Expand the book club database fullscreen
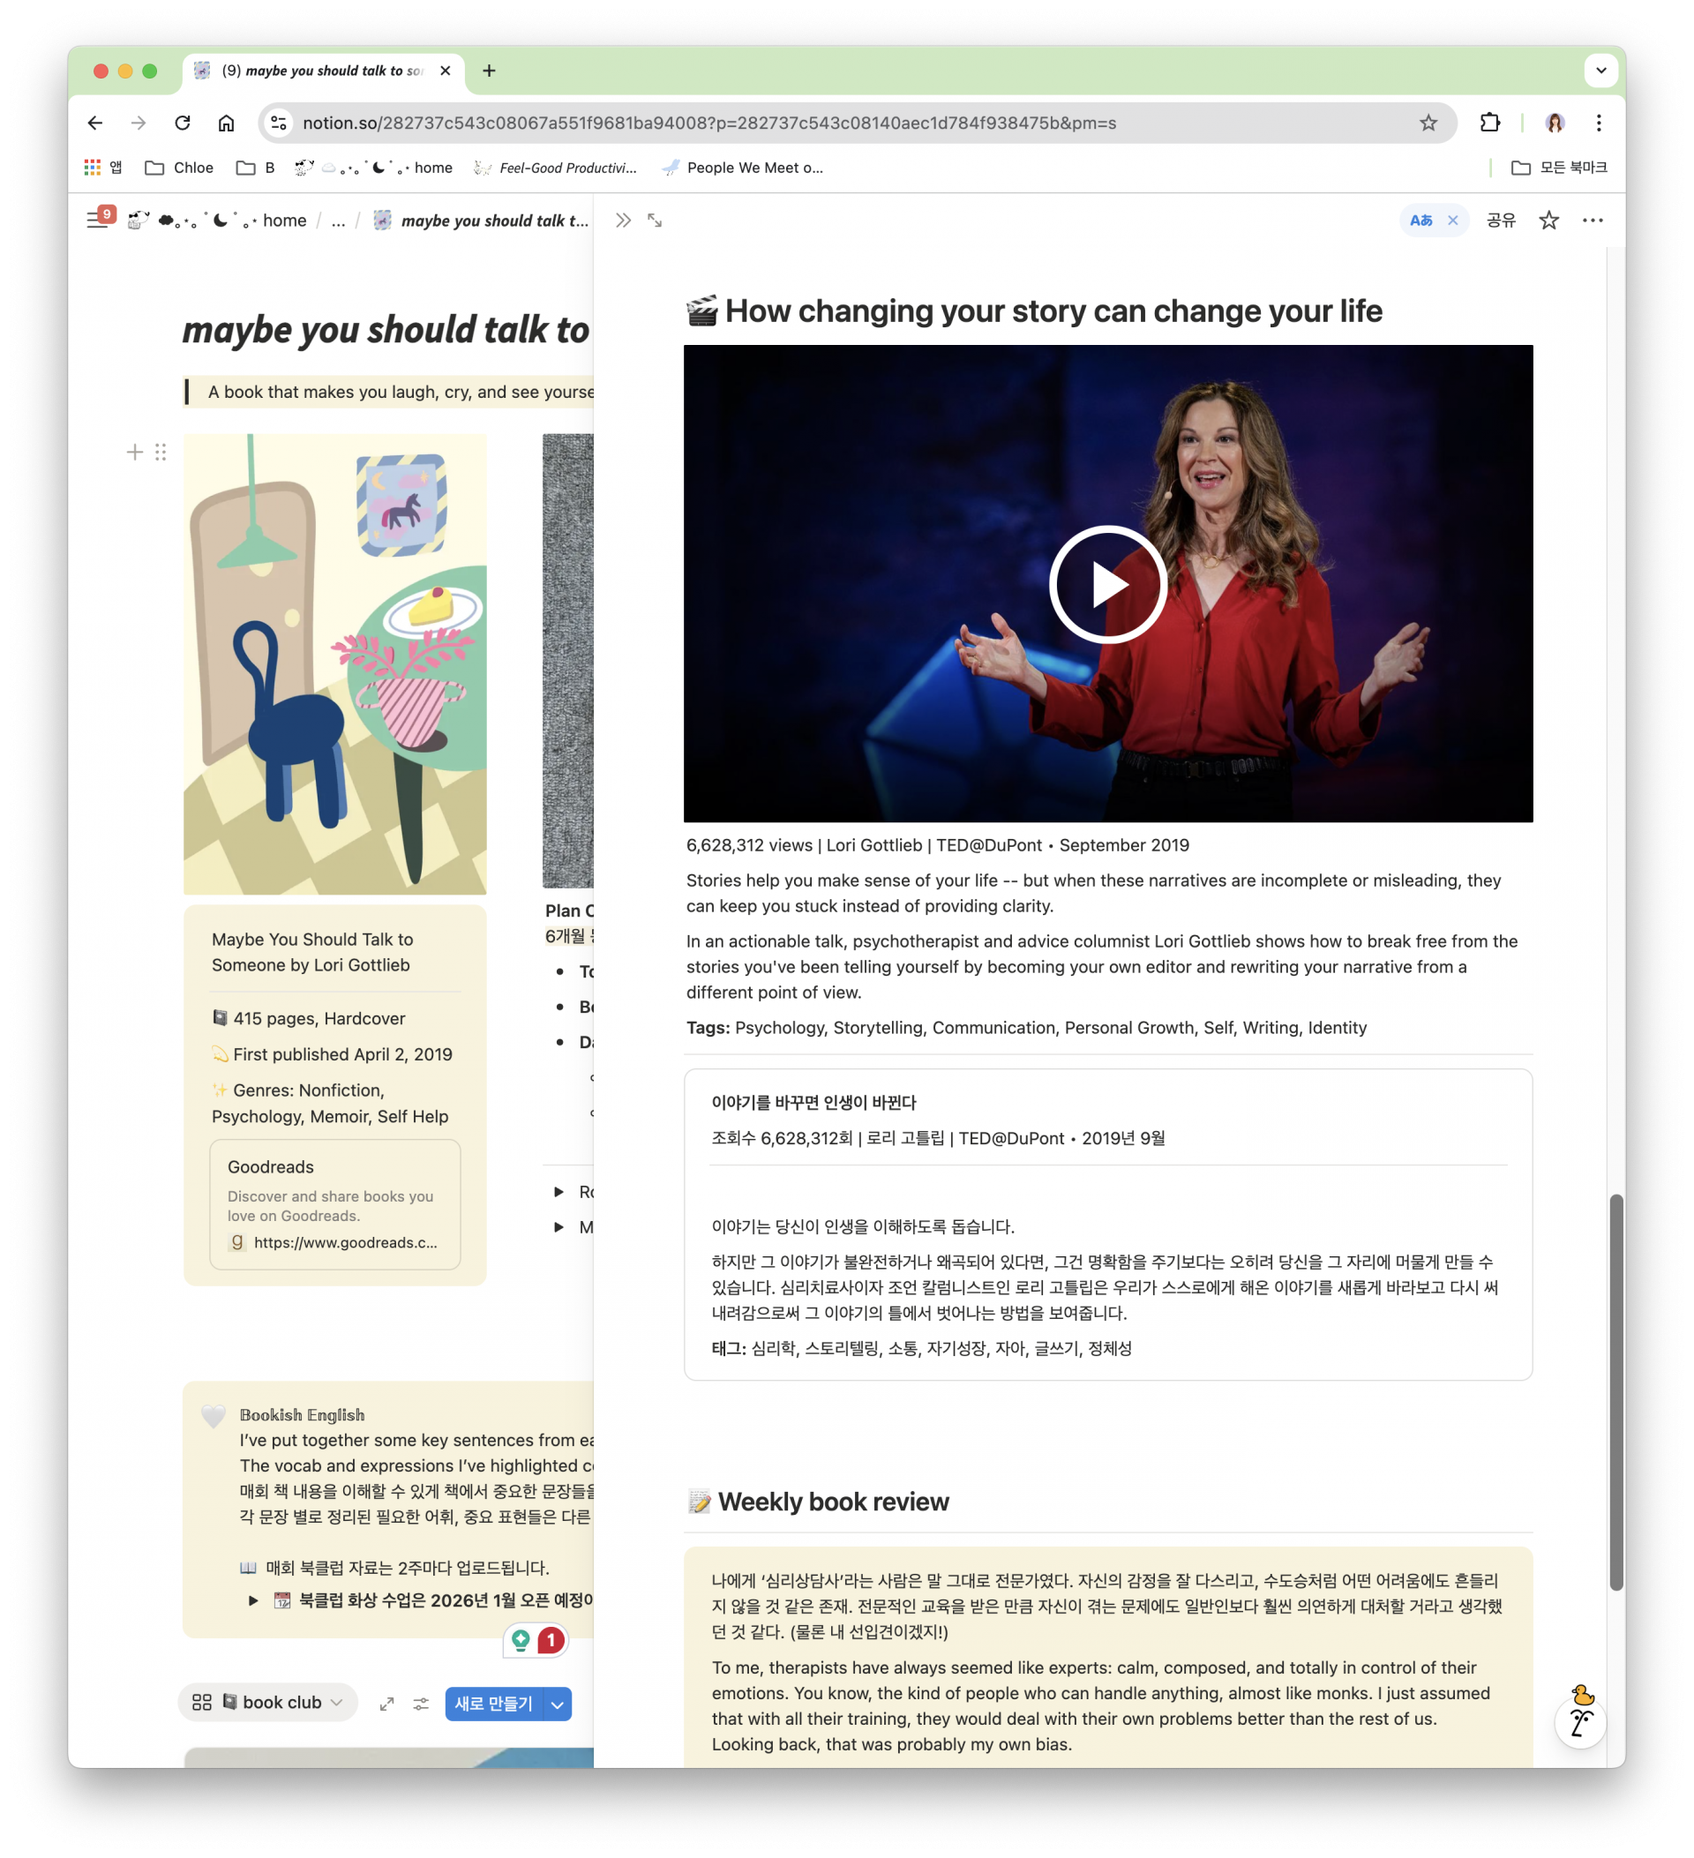Screen dimensions: 1694x1858 [387, 1703]
